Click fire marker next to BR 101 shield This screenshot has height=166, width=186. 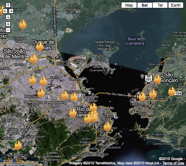pyautogui.click(x=157, y=79)
